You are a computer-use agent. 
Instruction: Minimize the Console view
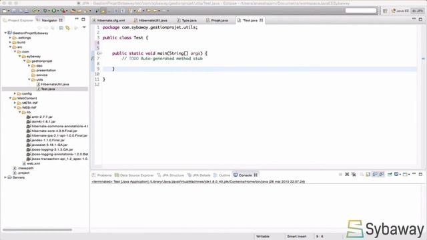414,173
